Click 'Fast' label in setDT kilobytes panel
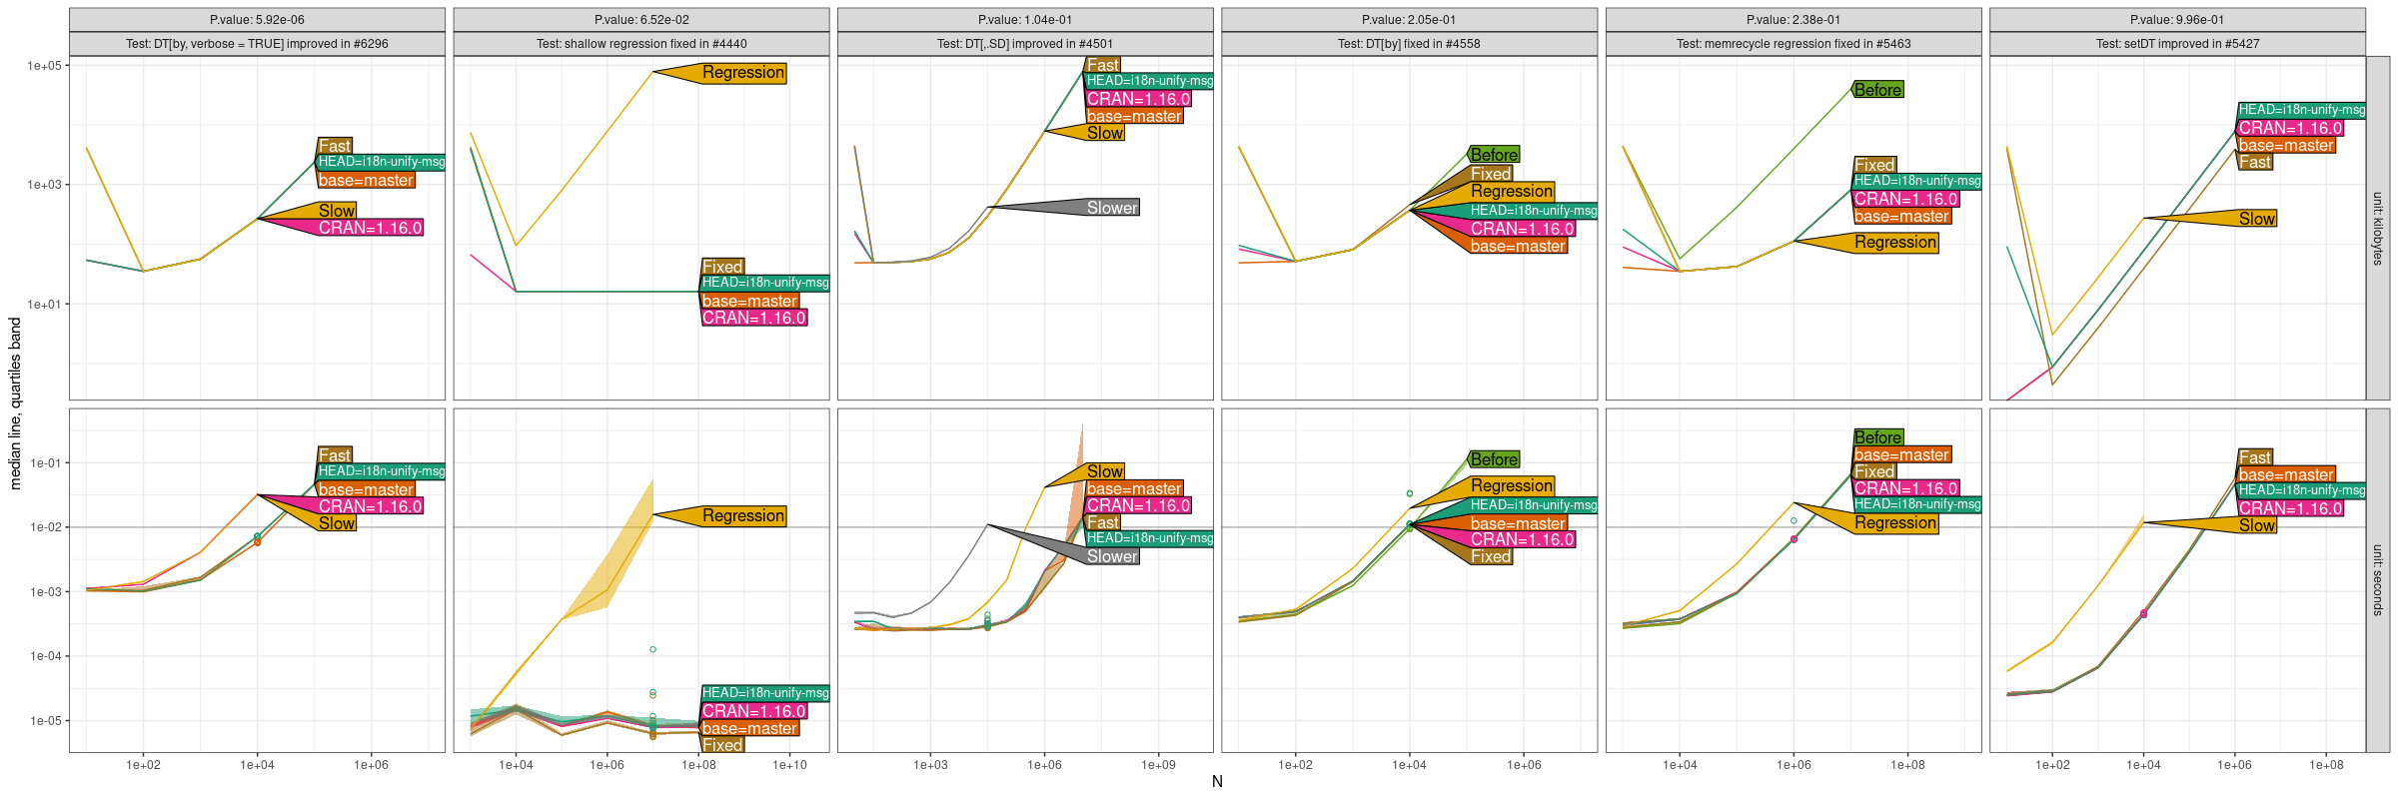Image resolution: width=2398 pixels, height=799 pixels. click(x=2255, y=162)
